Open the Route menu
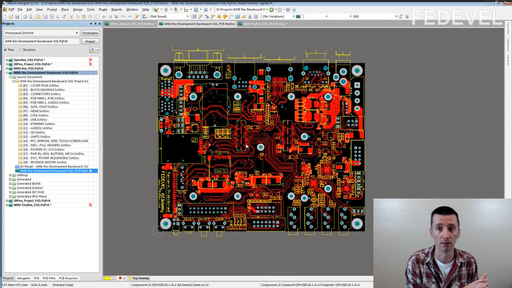 coord(103,10)
